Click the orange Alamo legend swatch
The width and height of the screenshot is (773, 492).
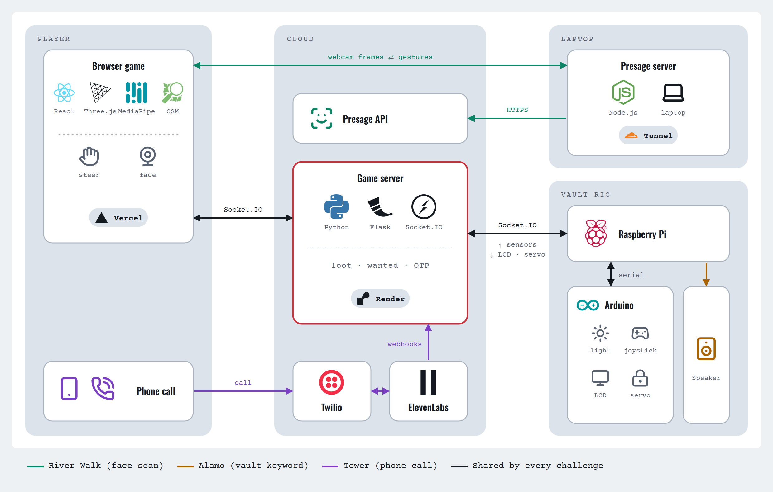[x=185, y=466]
